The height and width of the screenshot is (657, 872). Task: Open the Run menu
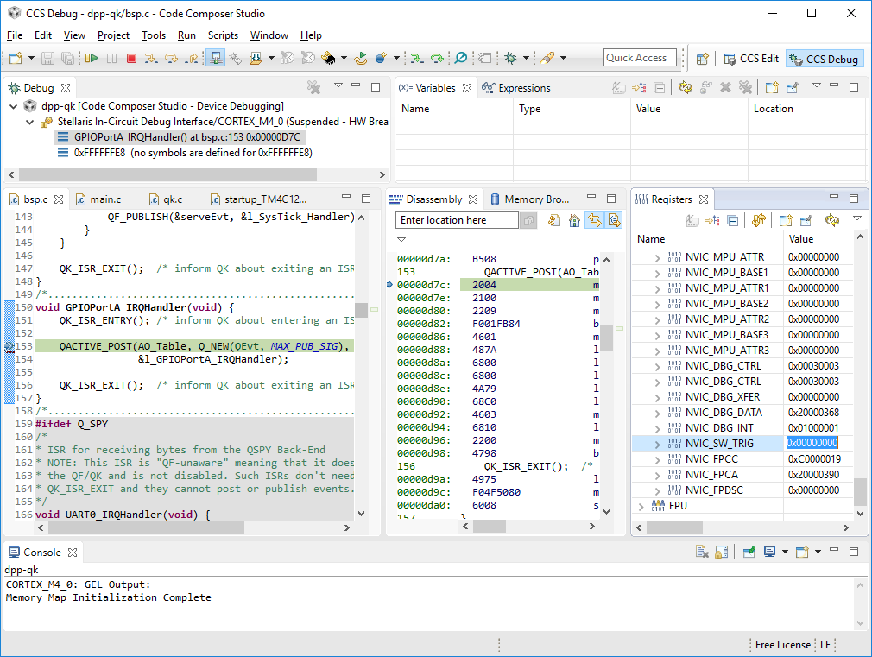[x=186, y=35]
